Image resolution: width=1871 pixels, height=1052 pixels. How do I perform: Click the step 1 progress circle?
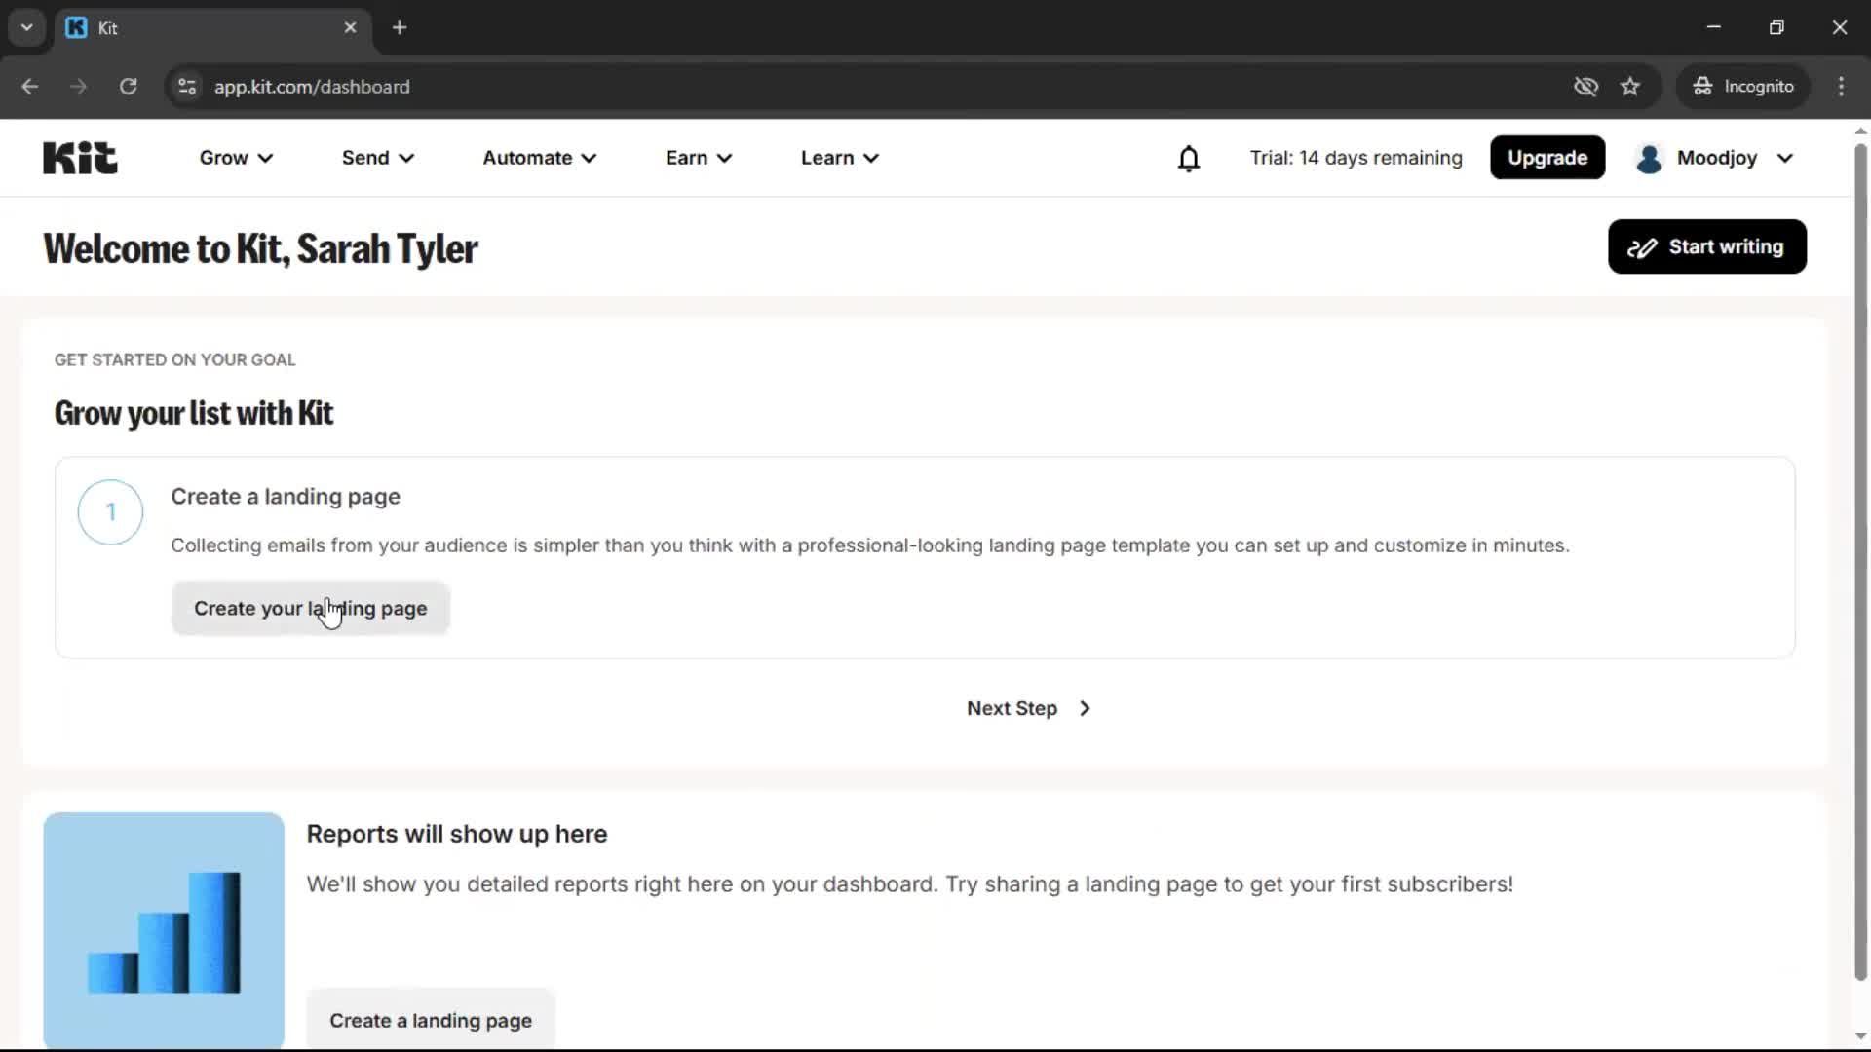point(109,511)
